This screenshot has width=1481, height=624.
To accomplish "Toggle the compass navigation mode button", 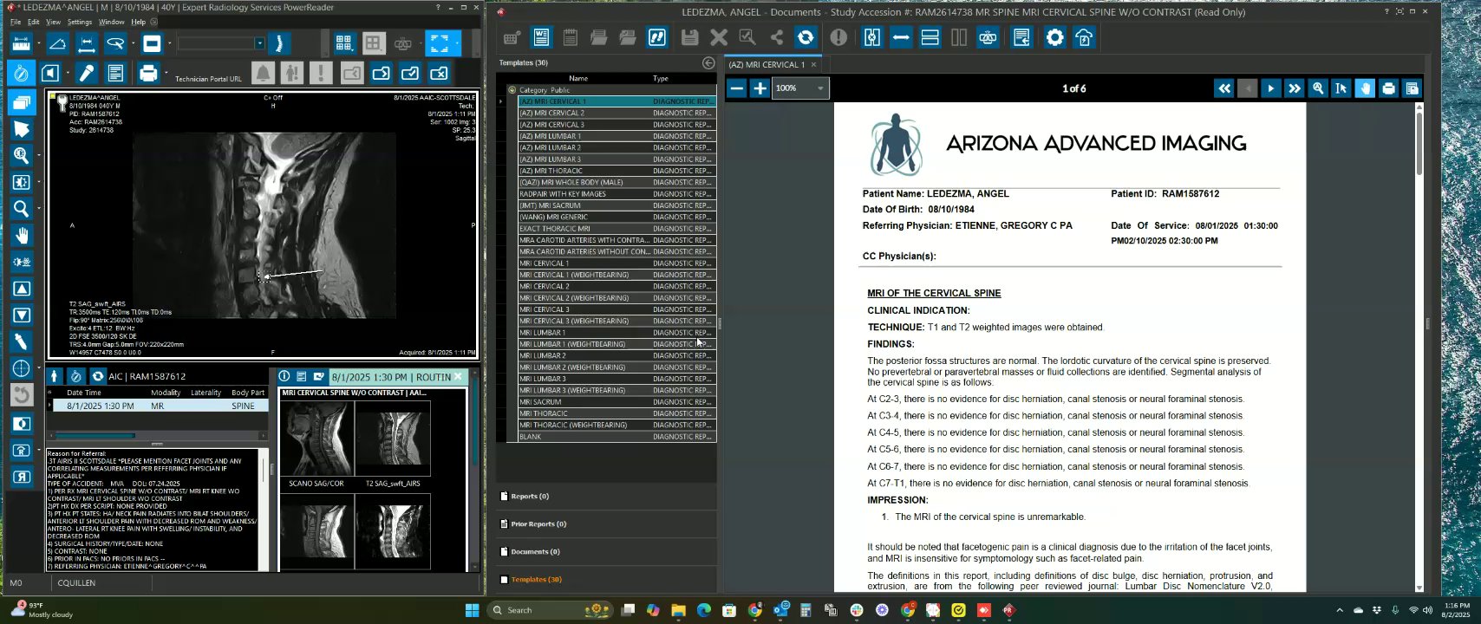I will pyautogui.click(x=21, y=74).
